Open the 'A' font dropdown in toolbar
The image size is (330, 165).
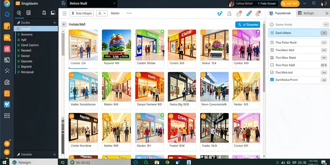tap(102, 13)
